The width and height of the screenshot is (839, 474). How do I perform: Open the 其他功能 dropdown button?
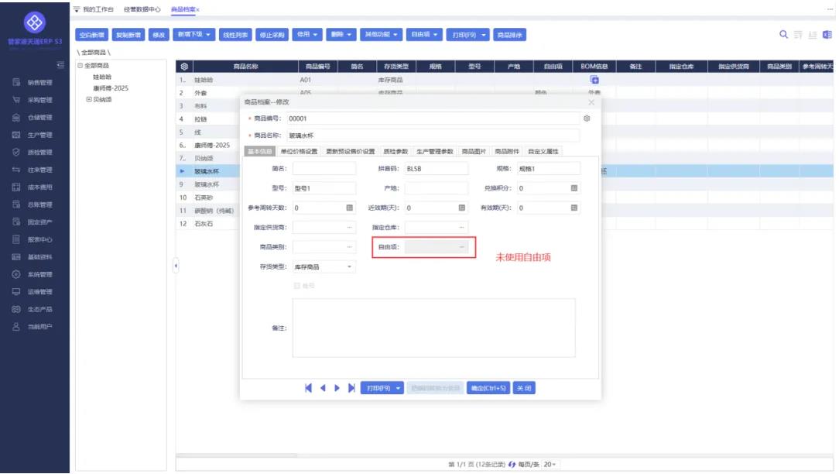tap(384, 35)
